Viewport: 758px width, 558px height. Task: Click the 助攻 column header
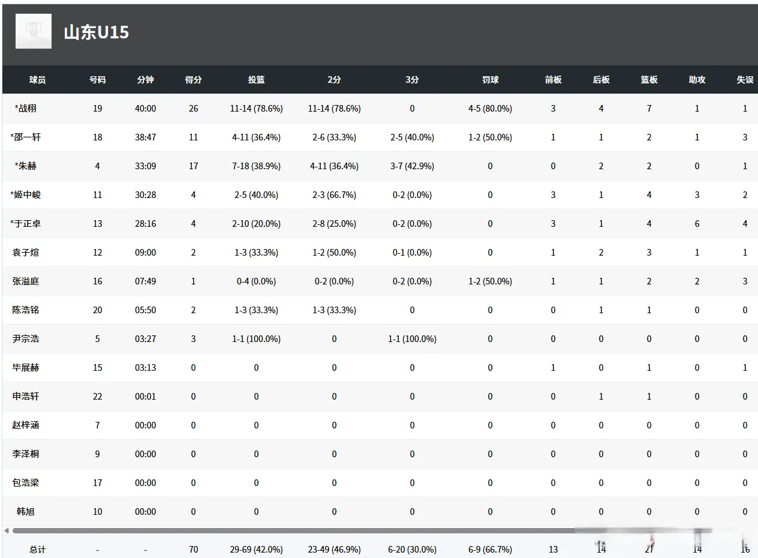tap(697, 80)
